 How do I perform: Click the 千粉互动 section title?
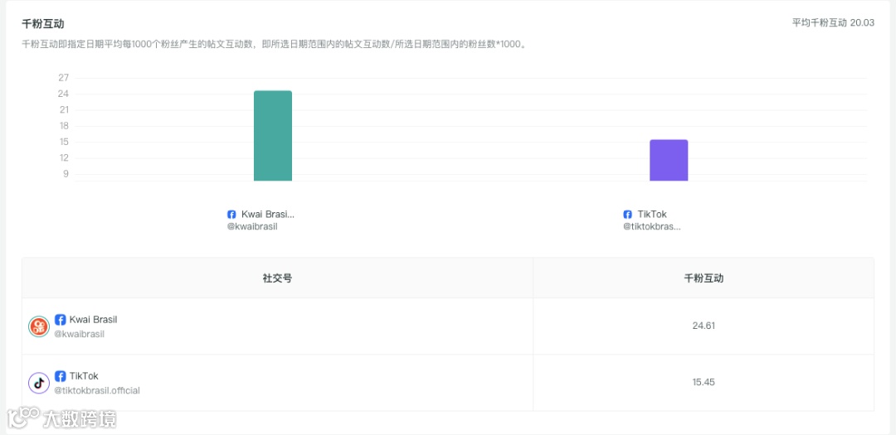coord(43,24)
